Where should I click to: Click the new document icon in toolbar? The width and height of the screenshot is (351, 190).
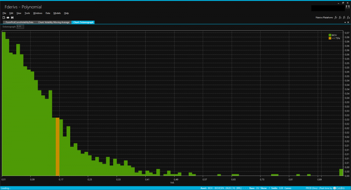[4, 17]
